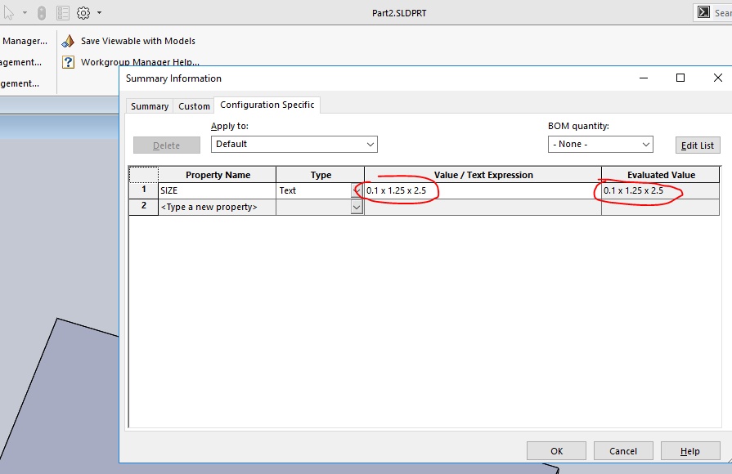Open the BOM quantity None dropdown

coord(600,144)
